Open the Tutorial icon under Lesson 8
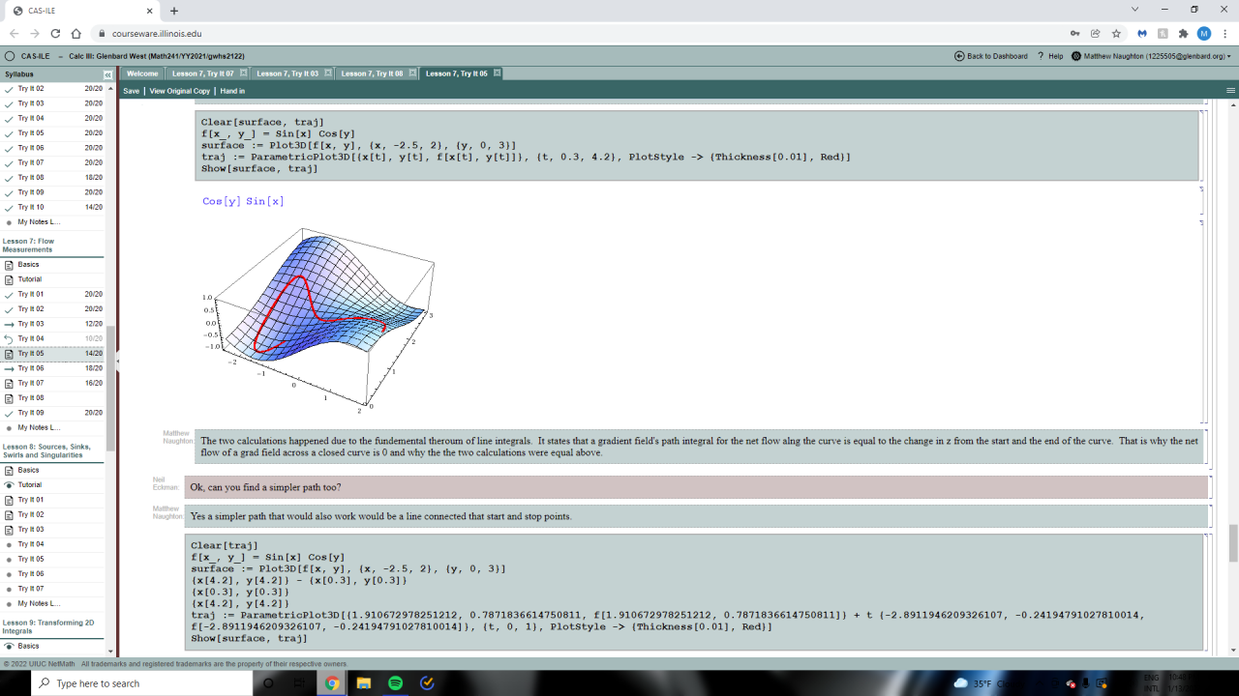The height and width of the screenshot is (696, 1239). click(x=9, y=485)
